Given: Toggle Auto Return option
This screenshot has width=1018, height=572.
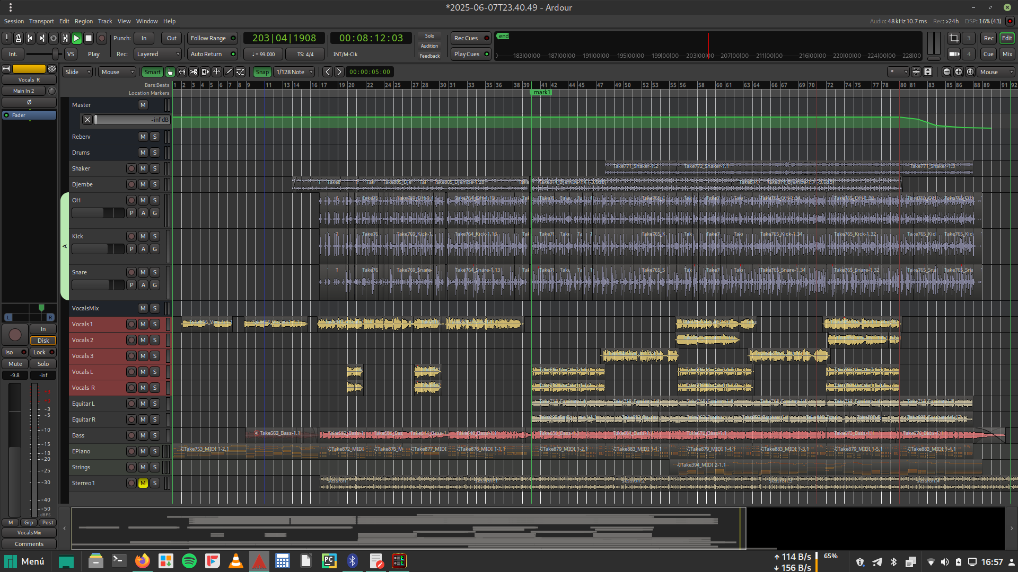Looking at the screenshot, I should click(212, 54).
